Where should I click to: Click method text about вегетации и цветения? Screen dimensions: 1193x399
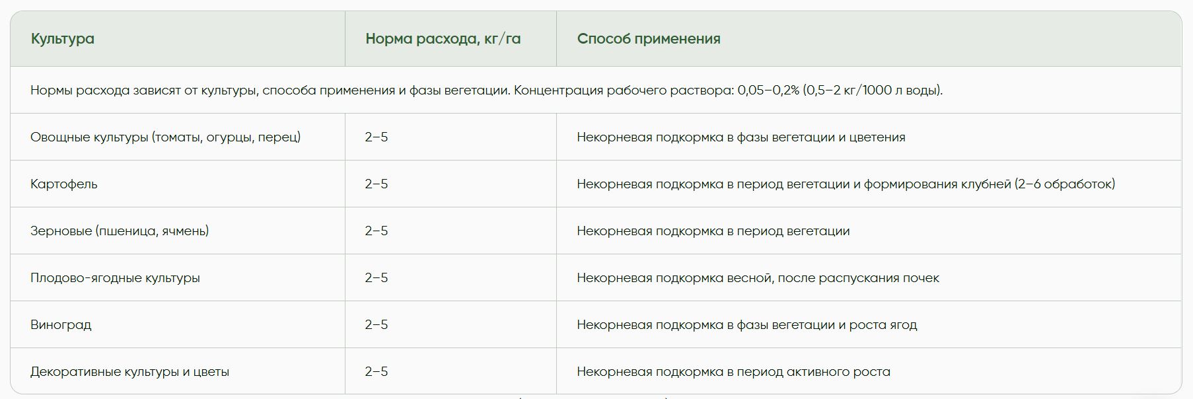[741, 137]
